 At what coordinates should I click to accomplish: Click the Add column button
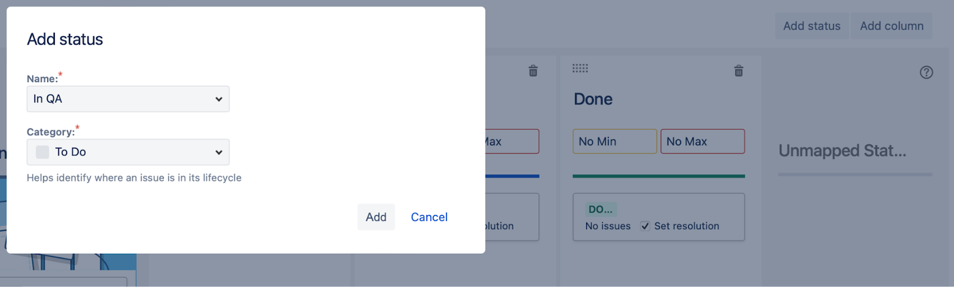tap(891, 26)
